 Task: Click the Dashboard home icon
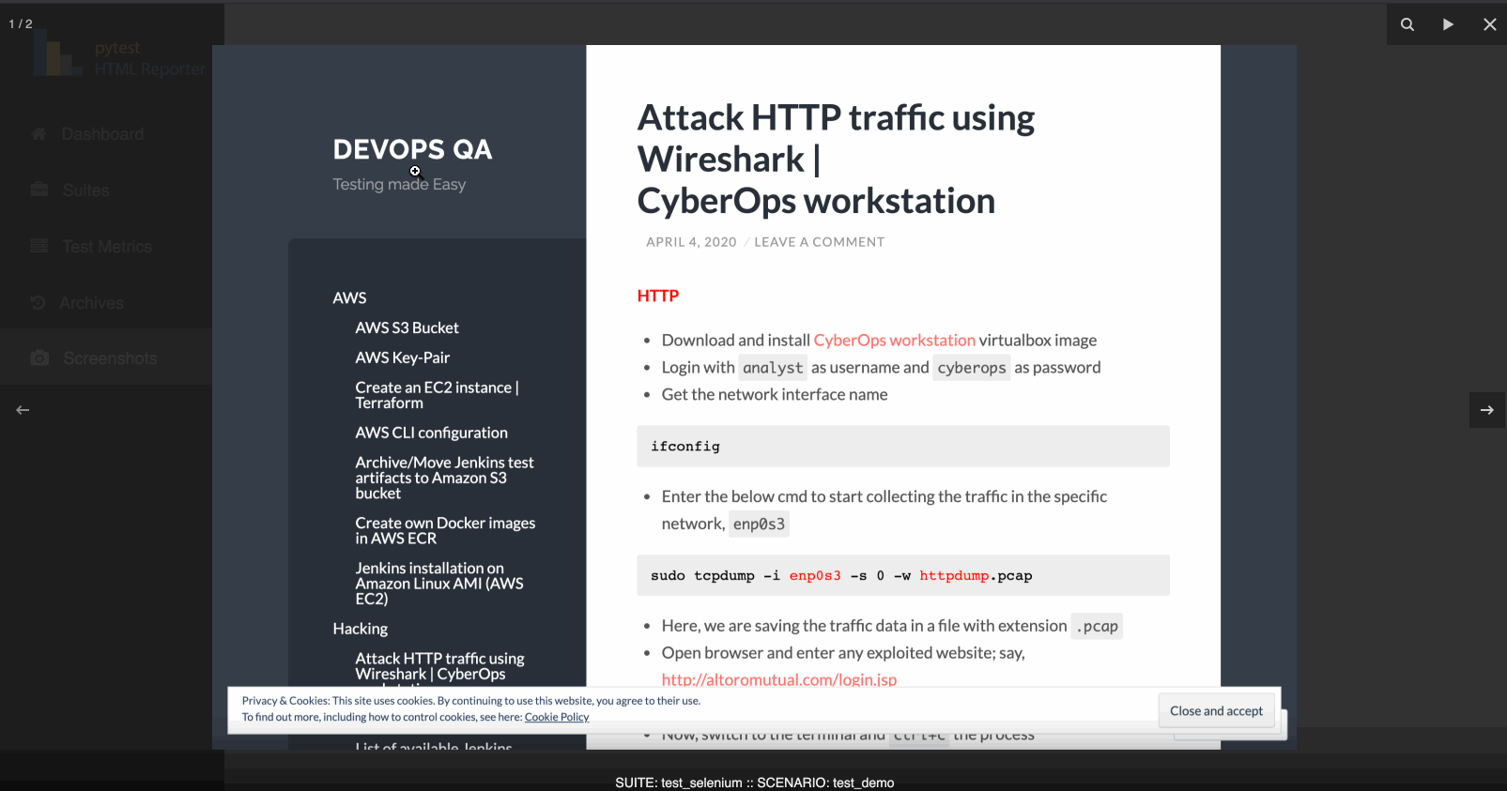(x=38, y=134)
